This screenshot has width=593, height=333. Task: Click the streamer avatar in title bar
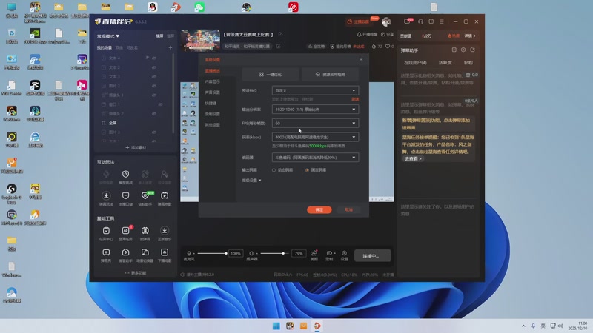[x=386, y=22]
